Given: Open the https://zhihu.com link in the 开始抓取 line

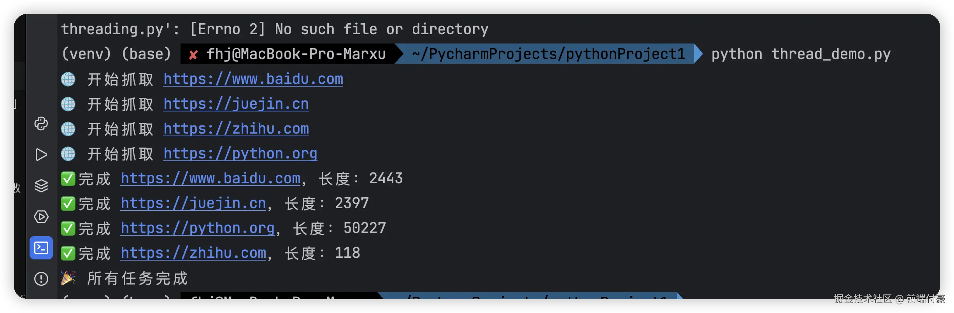Looking at the screenshot, I should pyautogui.click(x=236, y=129).
